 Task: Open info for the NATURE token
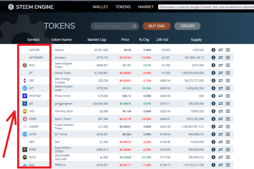coord(213,50)
